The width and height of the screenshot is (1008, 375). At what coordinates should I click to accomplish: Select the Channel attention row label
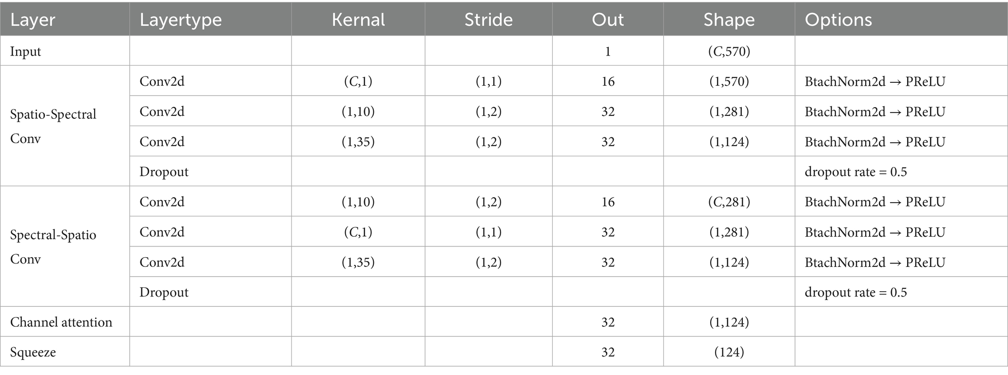coord(61,322)
